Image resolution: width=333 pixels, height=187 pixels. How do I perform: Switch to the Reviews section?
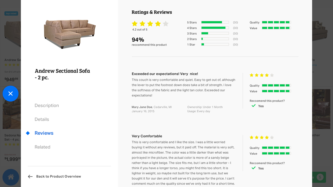44,133
